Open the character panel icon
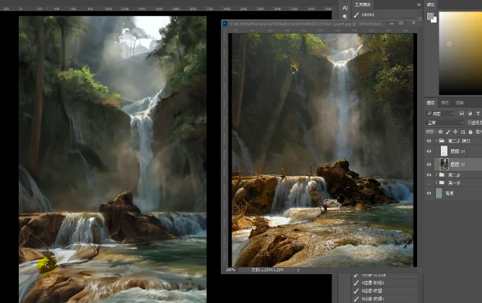The image size is (482, 303). tap(345, 7)
